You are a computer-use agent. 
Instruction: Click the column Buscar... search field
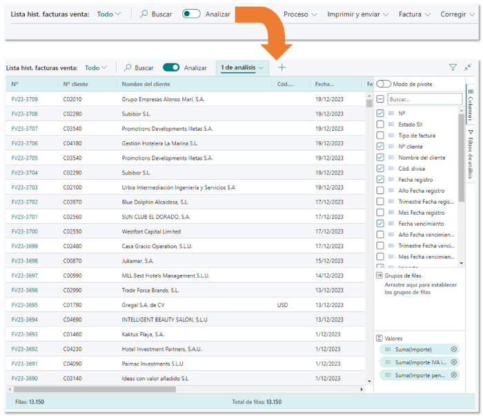(425, 99)
